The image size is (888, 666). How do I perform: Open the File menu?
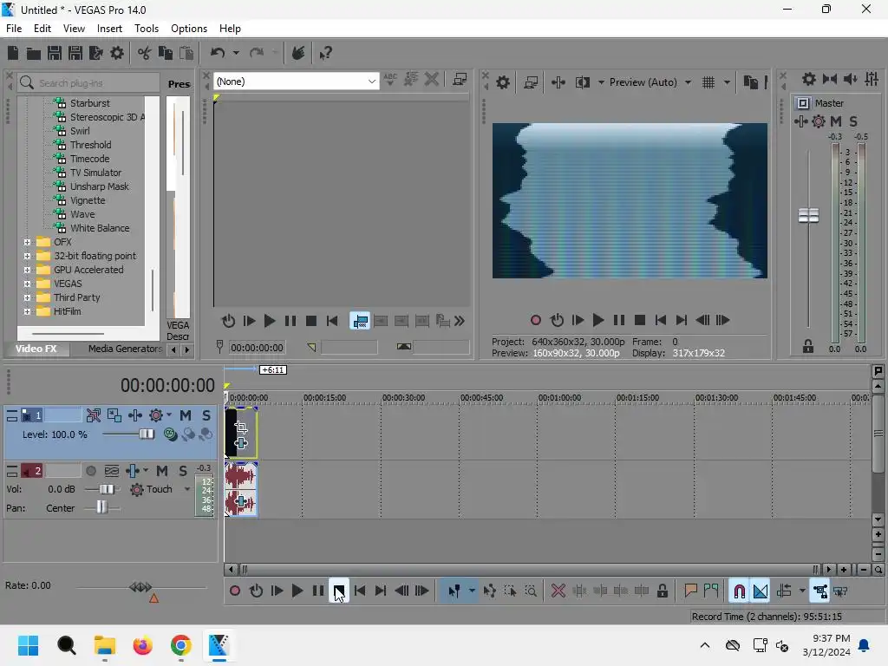point(14,29)
